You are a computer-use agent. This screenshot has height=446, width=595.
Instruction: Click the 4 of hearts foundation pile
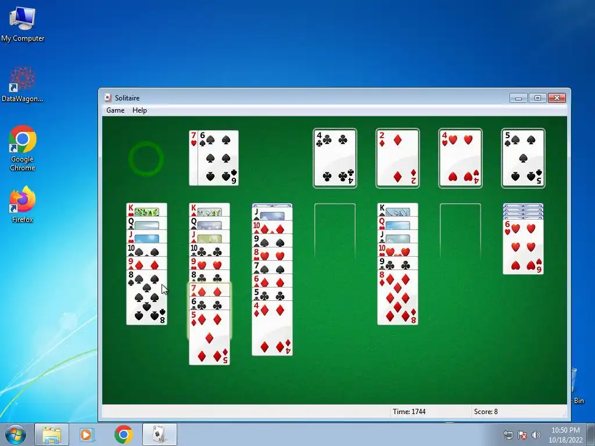[460, 158]
